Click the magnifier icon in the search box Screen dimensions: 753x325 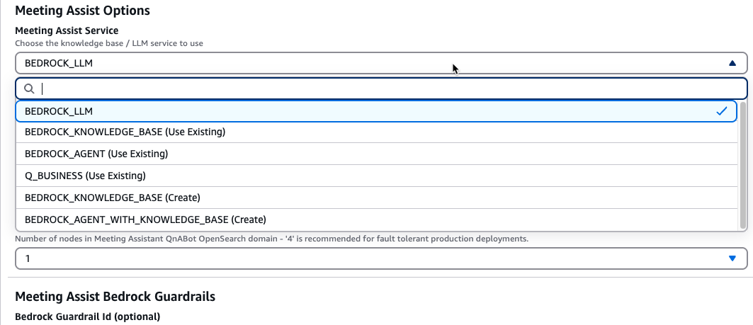[x=29, y=89]
